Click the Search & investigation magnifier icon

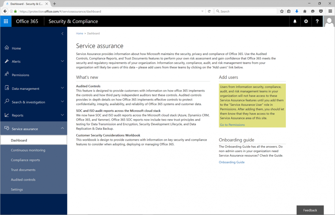tap(7, 102)
